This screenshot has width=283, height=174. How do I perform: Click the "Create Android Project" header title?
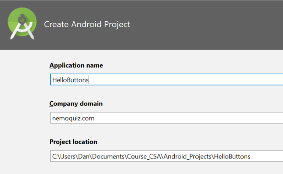pos(87,24)
